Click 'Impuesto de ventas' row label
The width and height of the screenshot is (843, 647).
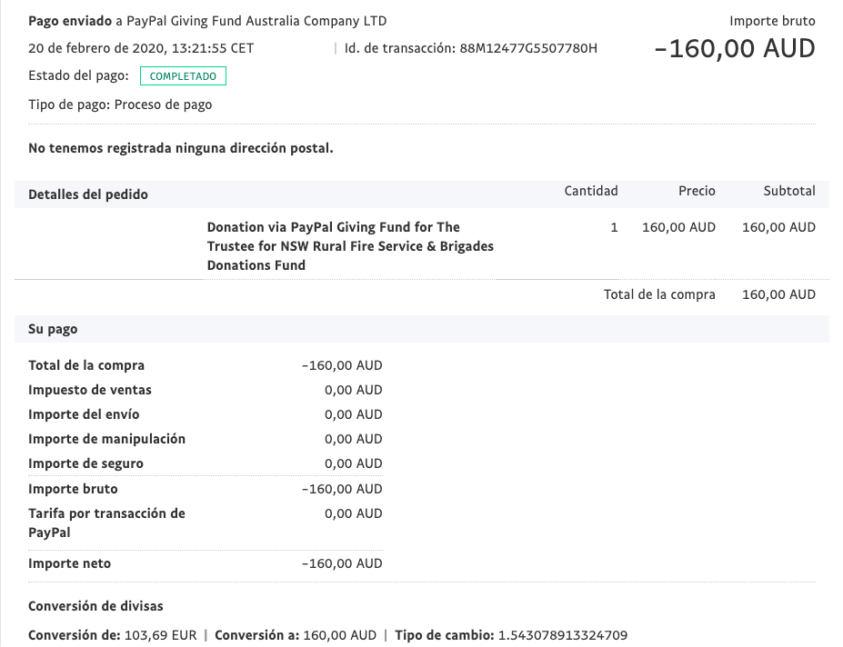[x=90, y=390]
